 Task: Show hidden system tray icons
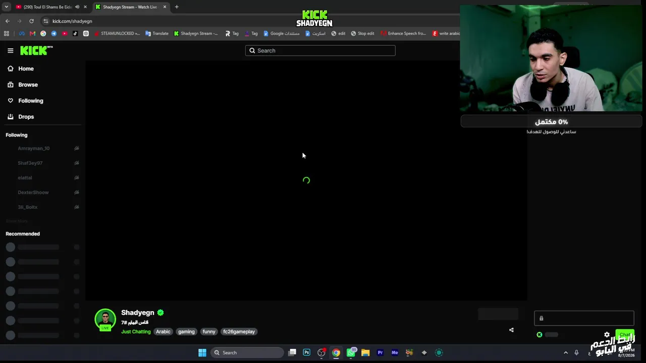565,353
